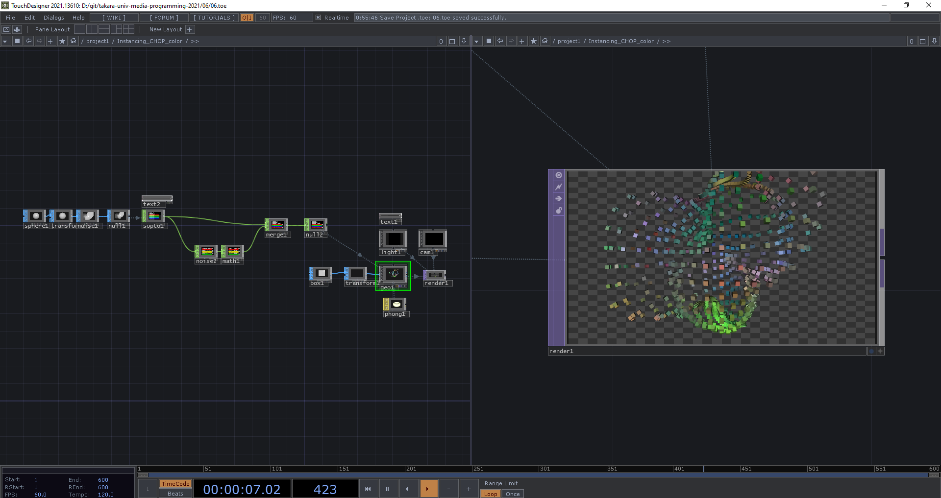941x498 pixels.
Task: Toggle the Realtime checkbox
Action: pyautogui.click(x=318, y=18)
